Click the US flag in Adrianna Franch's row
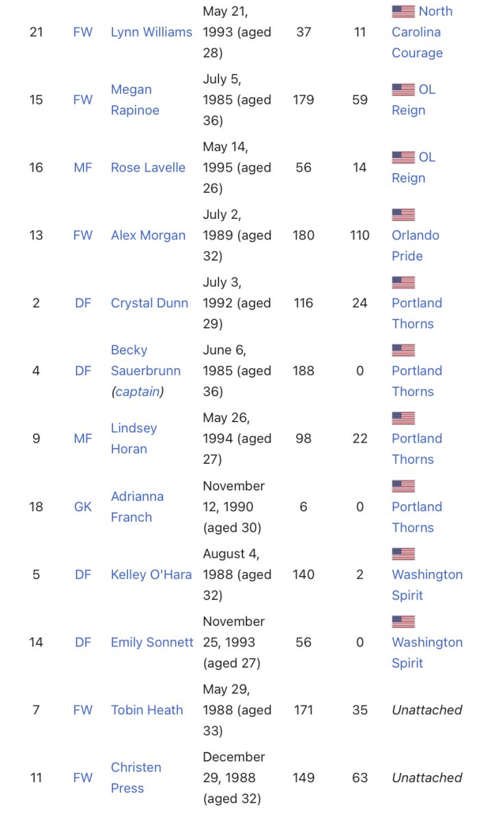 403,486
